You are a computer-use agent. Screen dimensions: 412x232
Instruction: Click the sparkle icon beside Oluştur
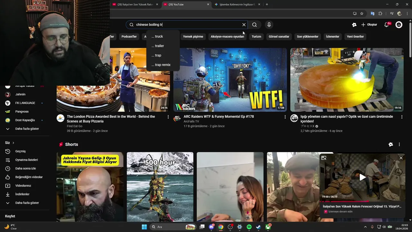pos(354,25)
